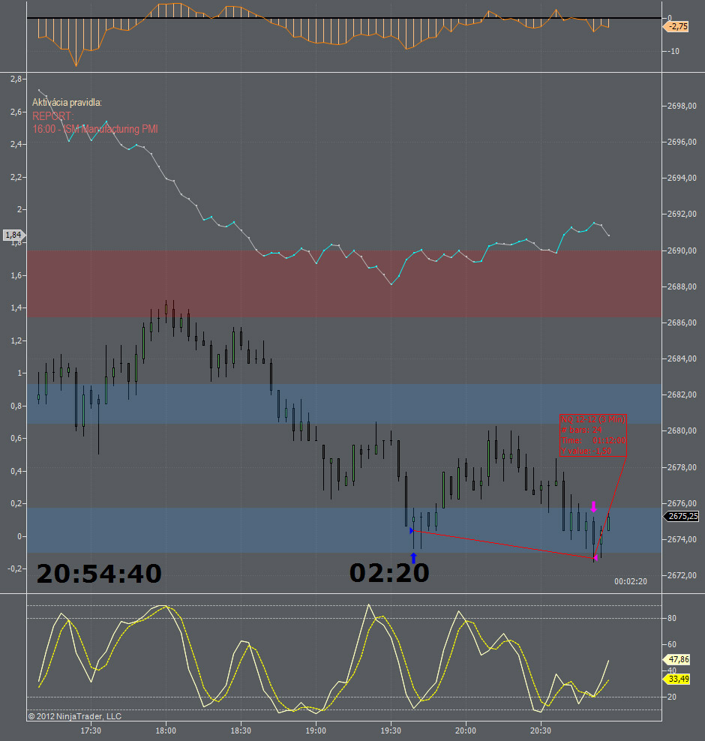Select the red ruler line on chart
This screenshot has width=705, height=741.
503,544
